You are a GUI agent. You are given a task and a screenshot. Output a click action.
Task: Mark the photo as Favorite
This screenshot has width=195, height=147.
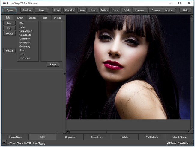coord(70,10)
